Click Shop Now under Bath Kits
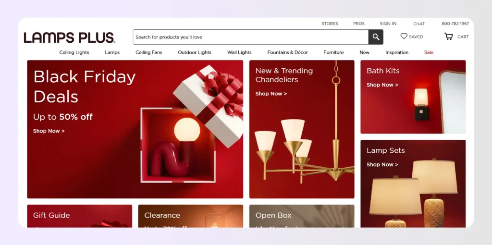 click(382, 85)
